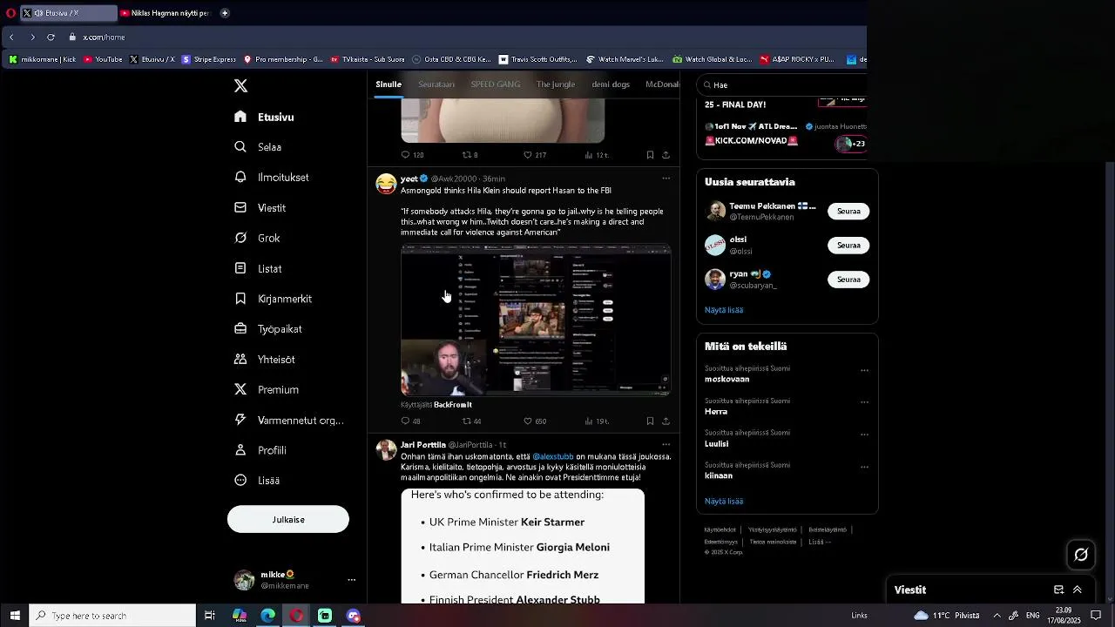Open more options on Jari Porttila post
The image size is (1115, 627).
[666, 445]
